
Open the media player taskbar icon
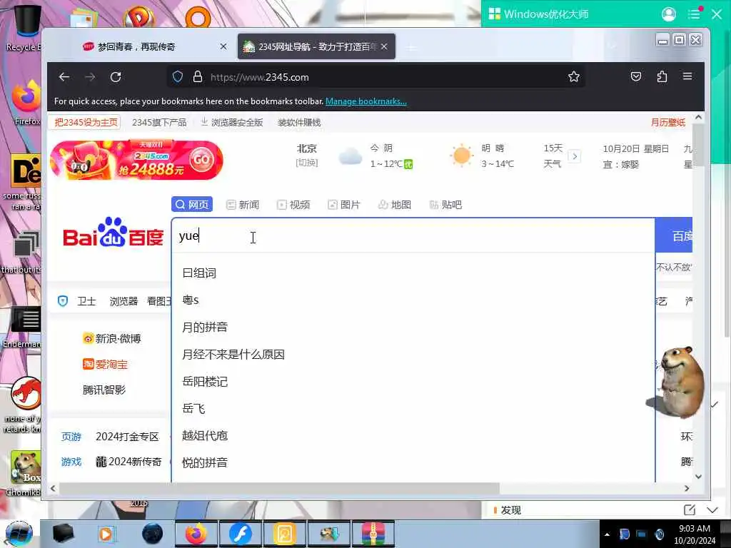click(107, 534)
